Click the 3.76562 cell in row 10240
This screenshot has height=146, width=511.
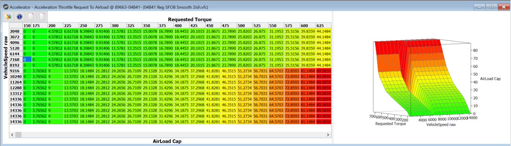(40, 76)
